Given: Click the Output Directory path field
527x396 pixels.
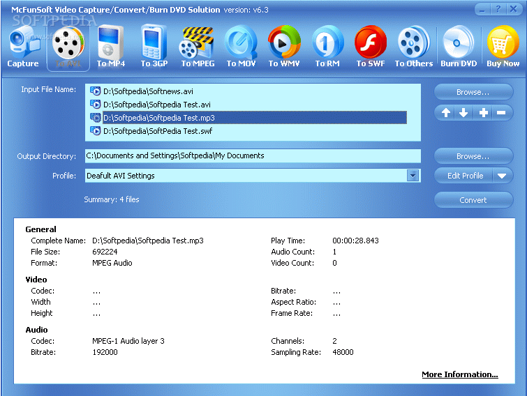Looking at the screenshot, I should pyautogui.click(x=253, y=155).
